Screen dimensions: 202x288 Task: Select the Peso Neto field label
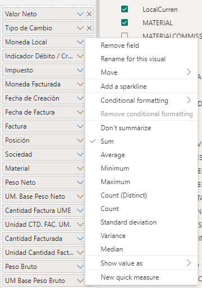coord(20,182)
